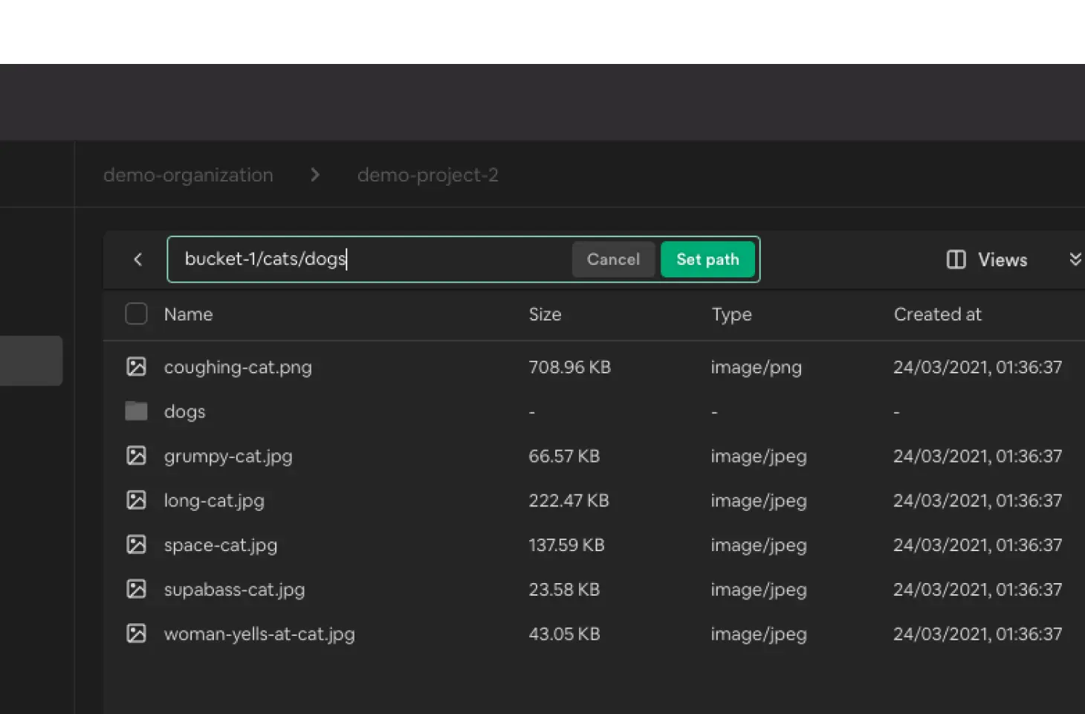Screen dimensions: 1085x714
Task: Click the image icon beside long-cat.jpg
Action: click(136, 501)
